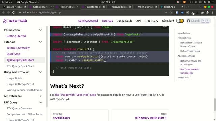Click the search magnifier icon
Screen dimensions: 216x121
click(x=189, y=21)
